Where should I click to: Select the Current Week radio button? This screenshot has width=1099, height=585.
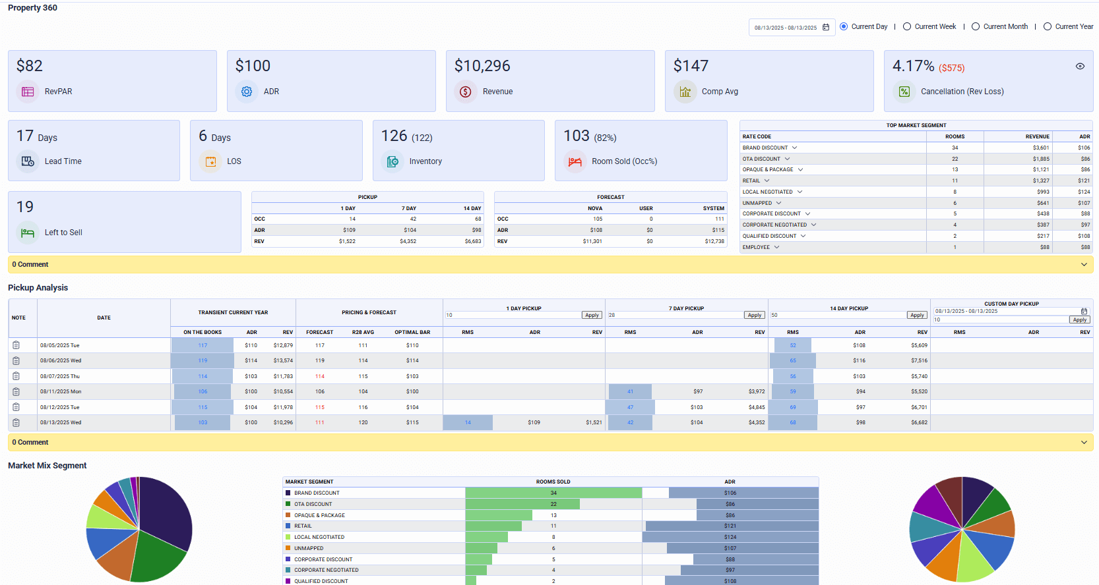(907, 26)
